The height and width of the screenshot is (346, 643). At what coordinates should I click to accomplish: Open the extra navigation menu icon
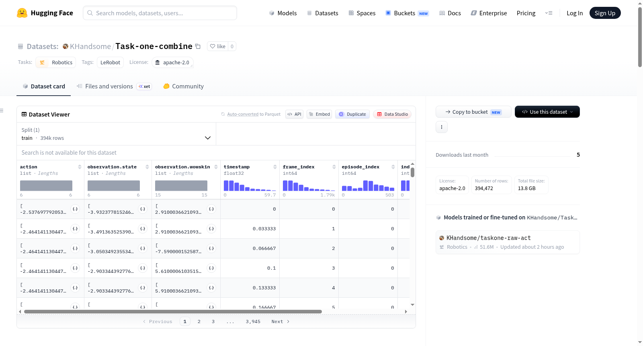click(549, 13)
